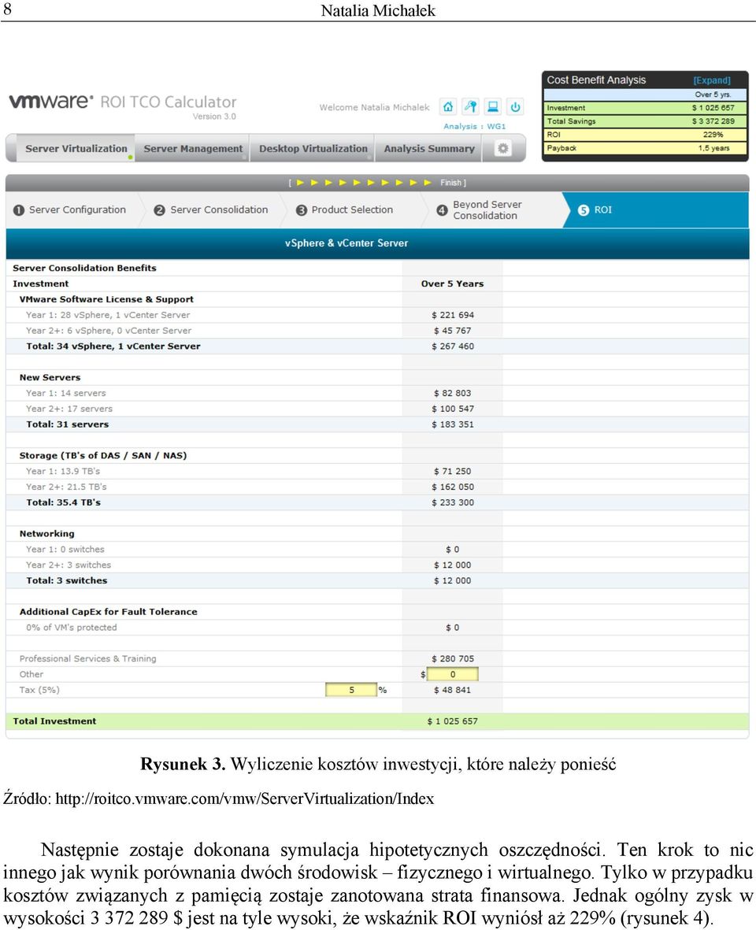This screenshot has width=756, height=930.
Task: Click 'Total: 3 switches' row
Action: tap(377, 580)
